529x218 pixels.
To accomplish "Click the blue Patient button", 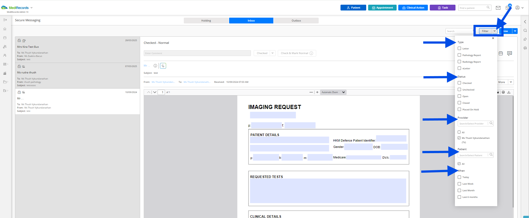I will click(x=353, y=8).
